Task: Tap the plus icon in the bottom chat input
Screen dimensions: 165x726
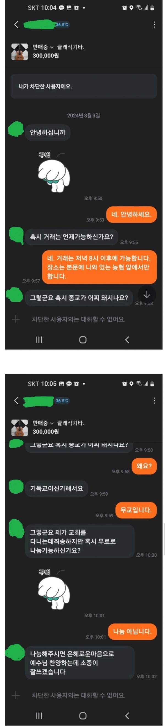Action: pos(16,695)
